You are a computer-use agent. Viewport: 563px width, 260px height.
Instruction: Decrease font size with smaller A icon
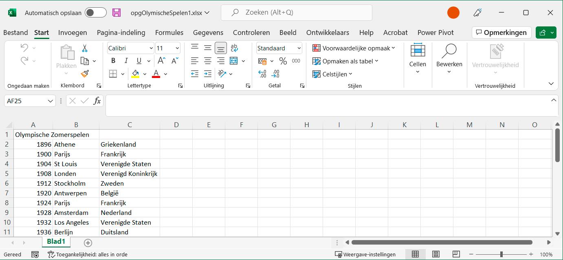point(175,61)
